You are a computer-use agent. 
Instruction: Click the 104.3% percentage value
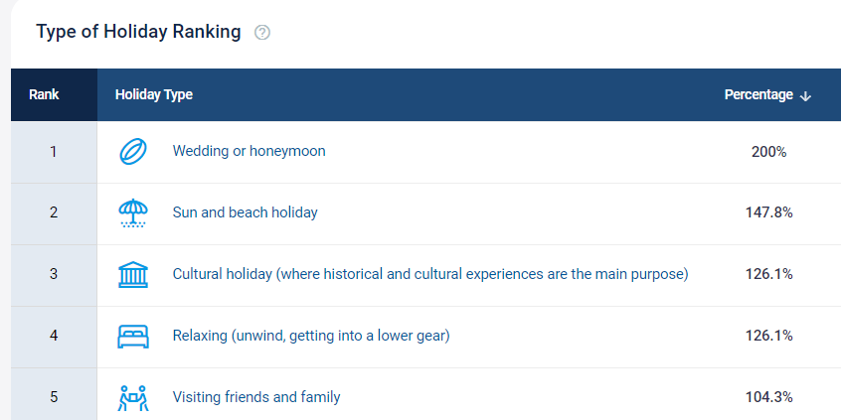coord(769,397)
